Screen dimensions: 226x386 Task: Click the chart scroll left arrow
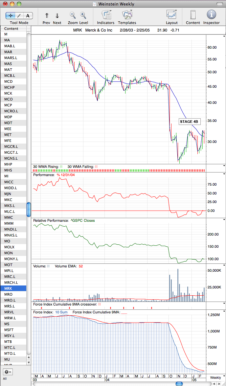tap(214, 384)
